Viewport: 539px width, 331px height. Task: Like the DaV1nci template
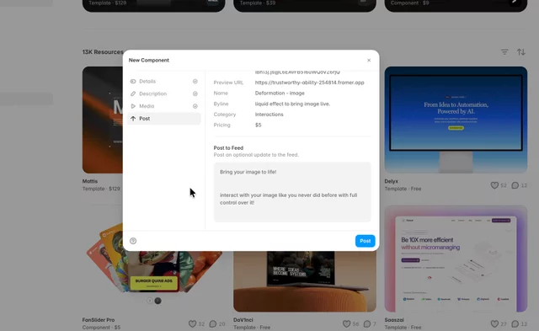tap(346, 323)
